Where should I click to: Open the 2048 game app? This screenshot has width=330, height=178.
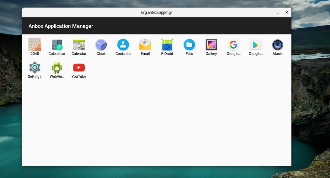[35, 45]
